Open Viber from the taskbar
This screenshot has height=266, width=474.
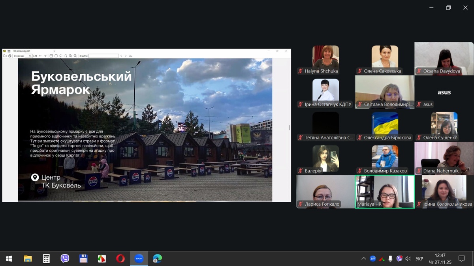click(65, 259)
